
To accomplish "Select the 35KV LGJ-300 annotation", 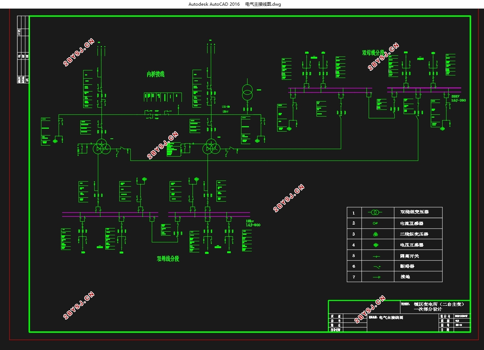I will [x=458, y=98].
